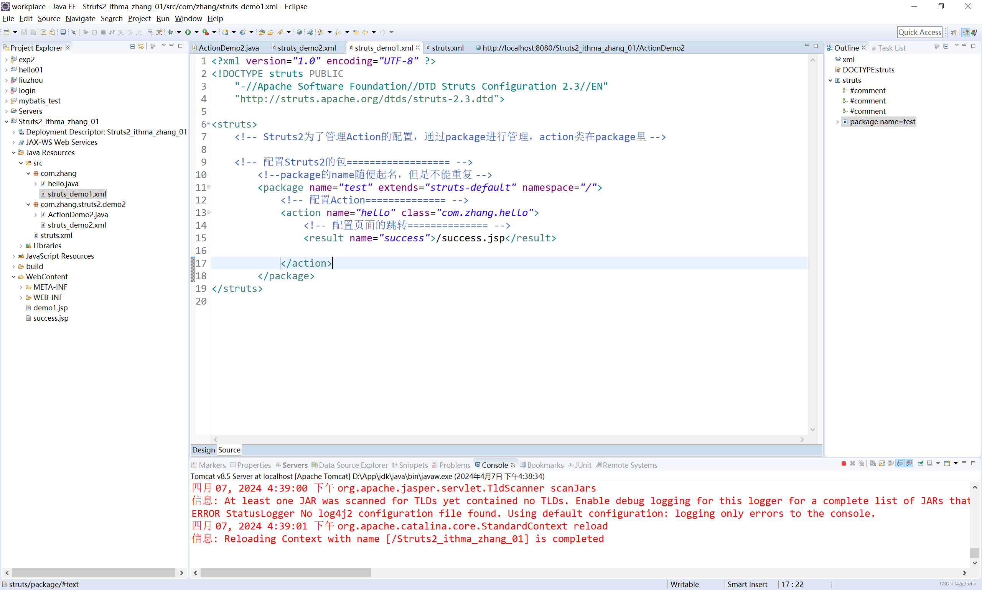Open the Source menu
Viewport: 982px width, 590px height.
[x=49, y=18]
